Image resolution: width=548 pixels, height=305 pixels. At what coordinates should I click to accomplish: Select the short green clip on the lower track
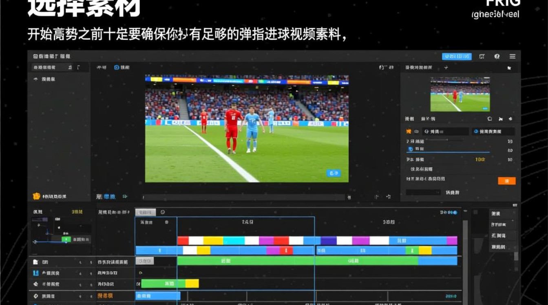click(x=163, y=283)
